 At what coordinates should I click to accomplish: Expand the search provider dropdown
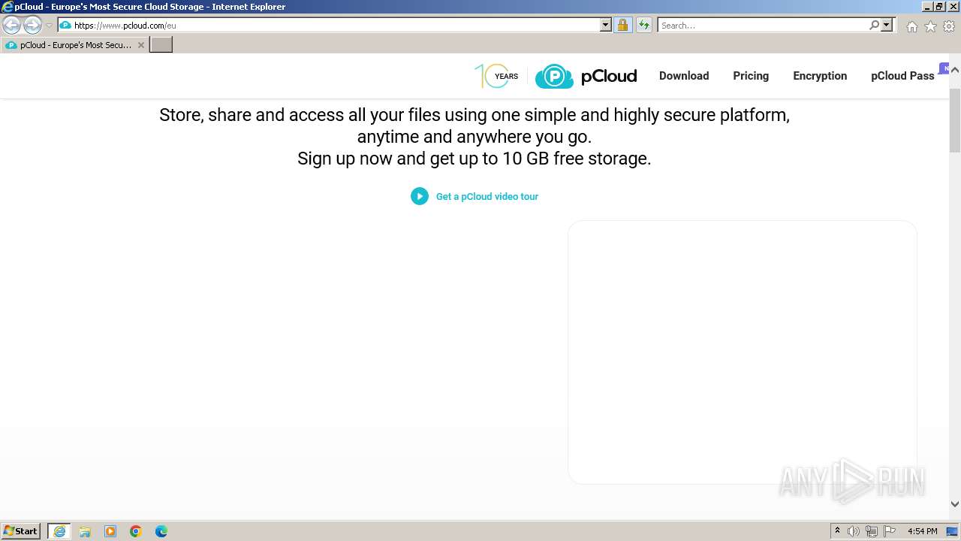tap(887, 26)
